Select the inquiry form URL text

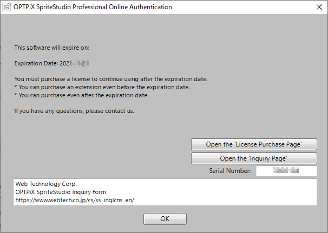[75, 200]
